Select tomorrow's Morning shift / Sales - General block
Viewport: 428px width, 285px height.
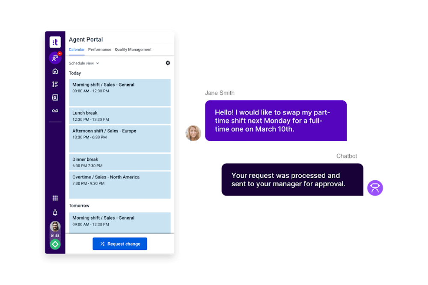click(120, 223)
